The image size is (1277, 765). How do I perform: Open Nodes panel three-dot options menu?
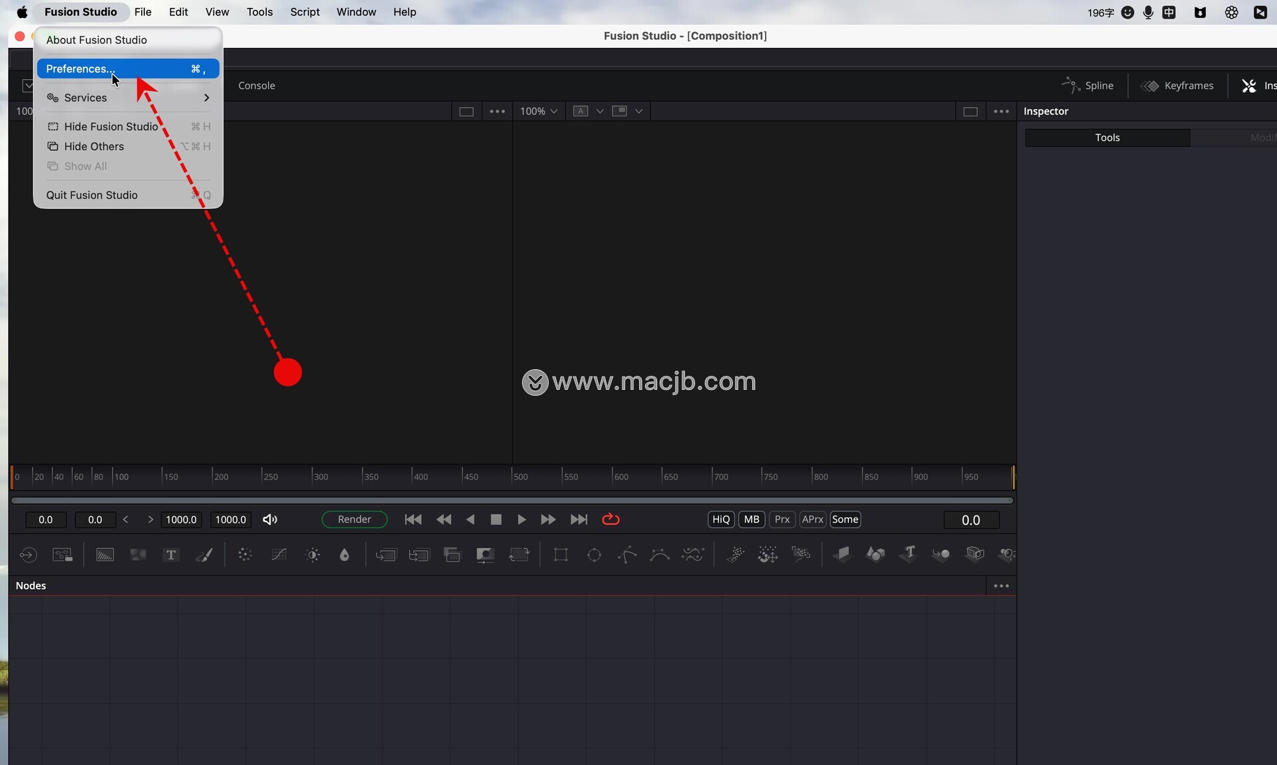point(1001,586)
